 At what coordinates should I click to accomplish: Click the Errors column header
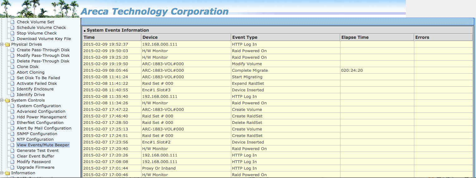click(x=443, y=37)
